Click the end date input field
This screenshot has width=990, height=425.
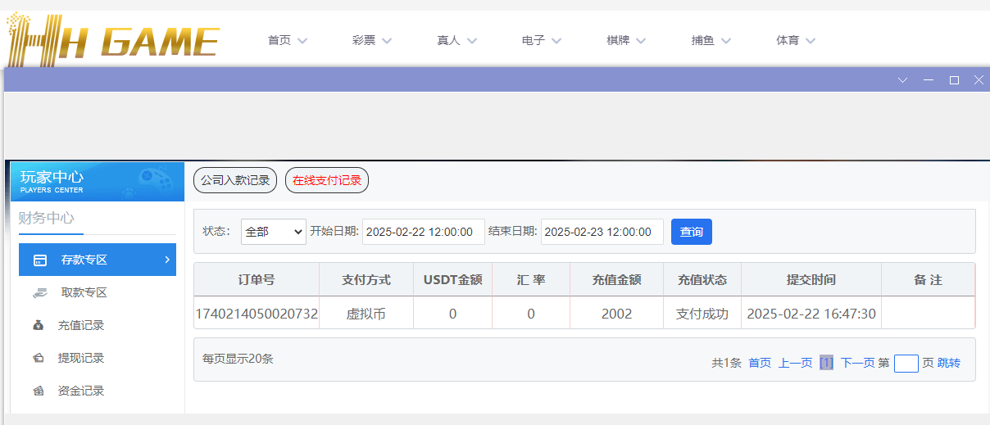602,232
